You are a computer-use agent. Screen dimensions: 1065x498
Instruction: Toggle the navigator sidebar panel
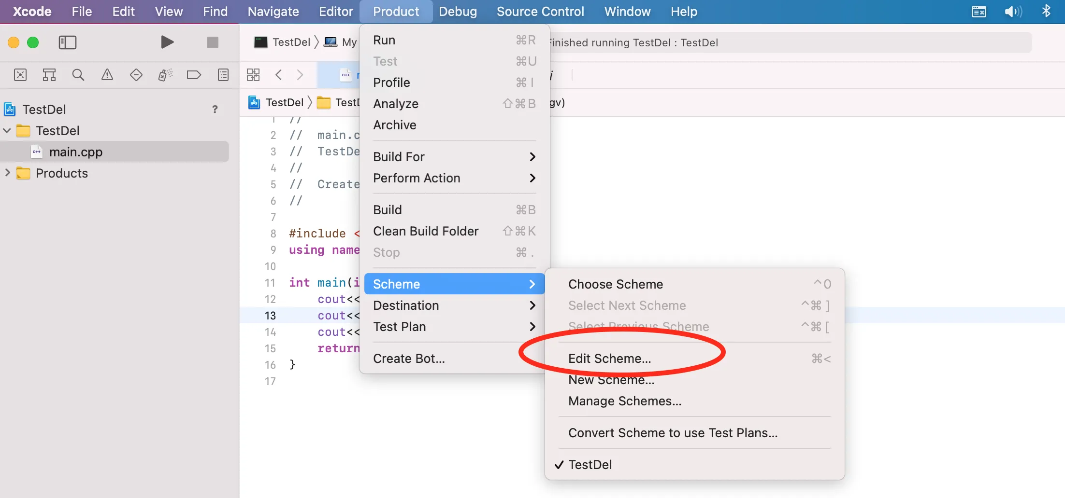68,42
